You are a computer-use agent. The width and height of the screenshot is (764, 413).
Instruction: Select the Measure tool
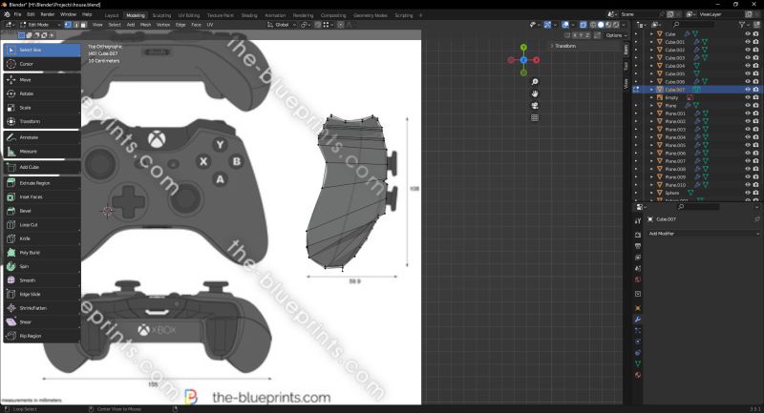42,152
